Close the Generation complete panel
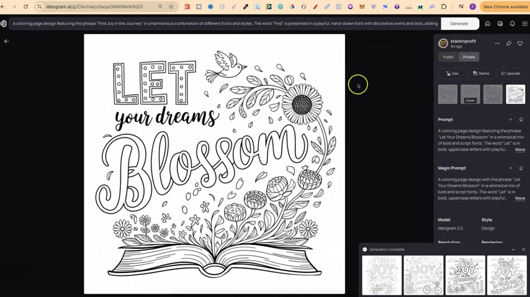 (x=524, y=249)
